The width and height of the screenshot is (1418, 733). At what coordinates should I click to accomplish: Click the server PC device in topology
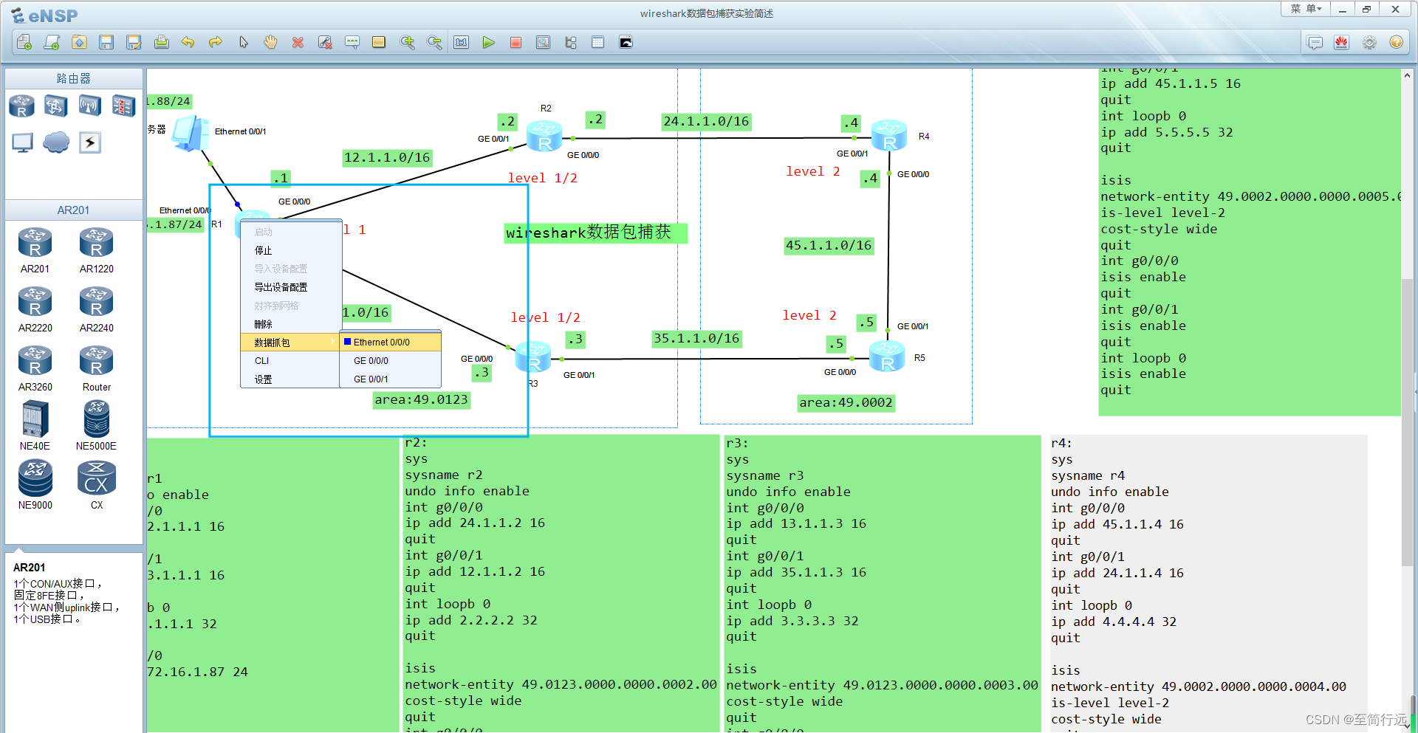191,133
